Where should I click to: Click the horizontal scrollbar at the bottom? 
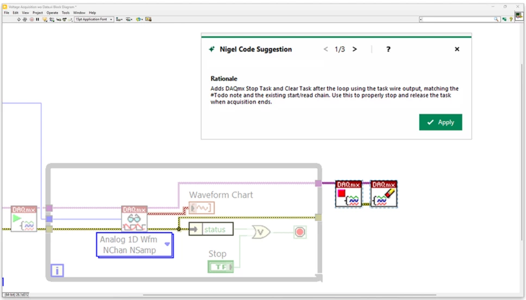tap(288, 295)
